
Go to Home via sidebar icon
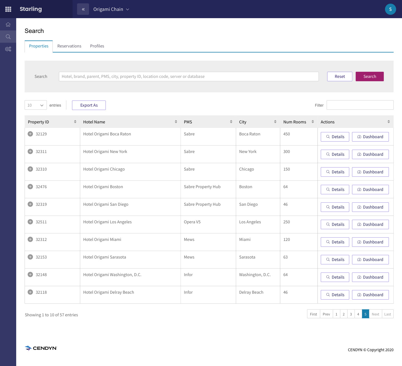8,25
